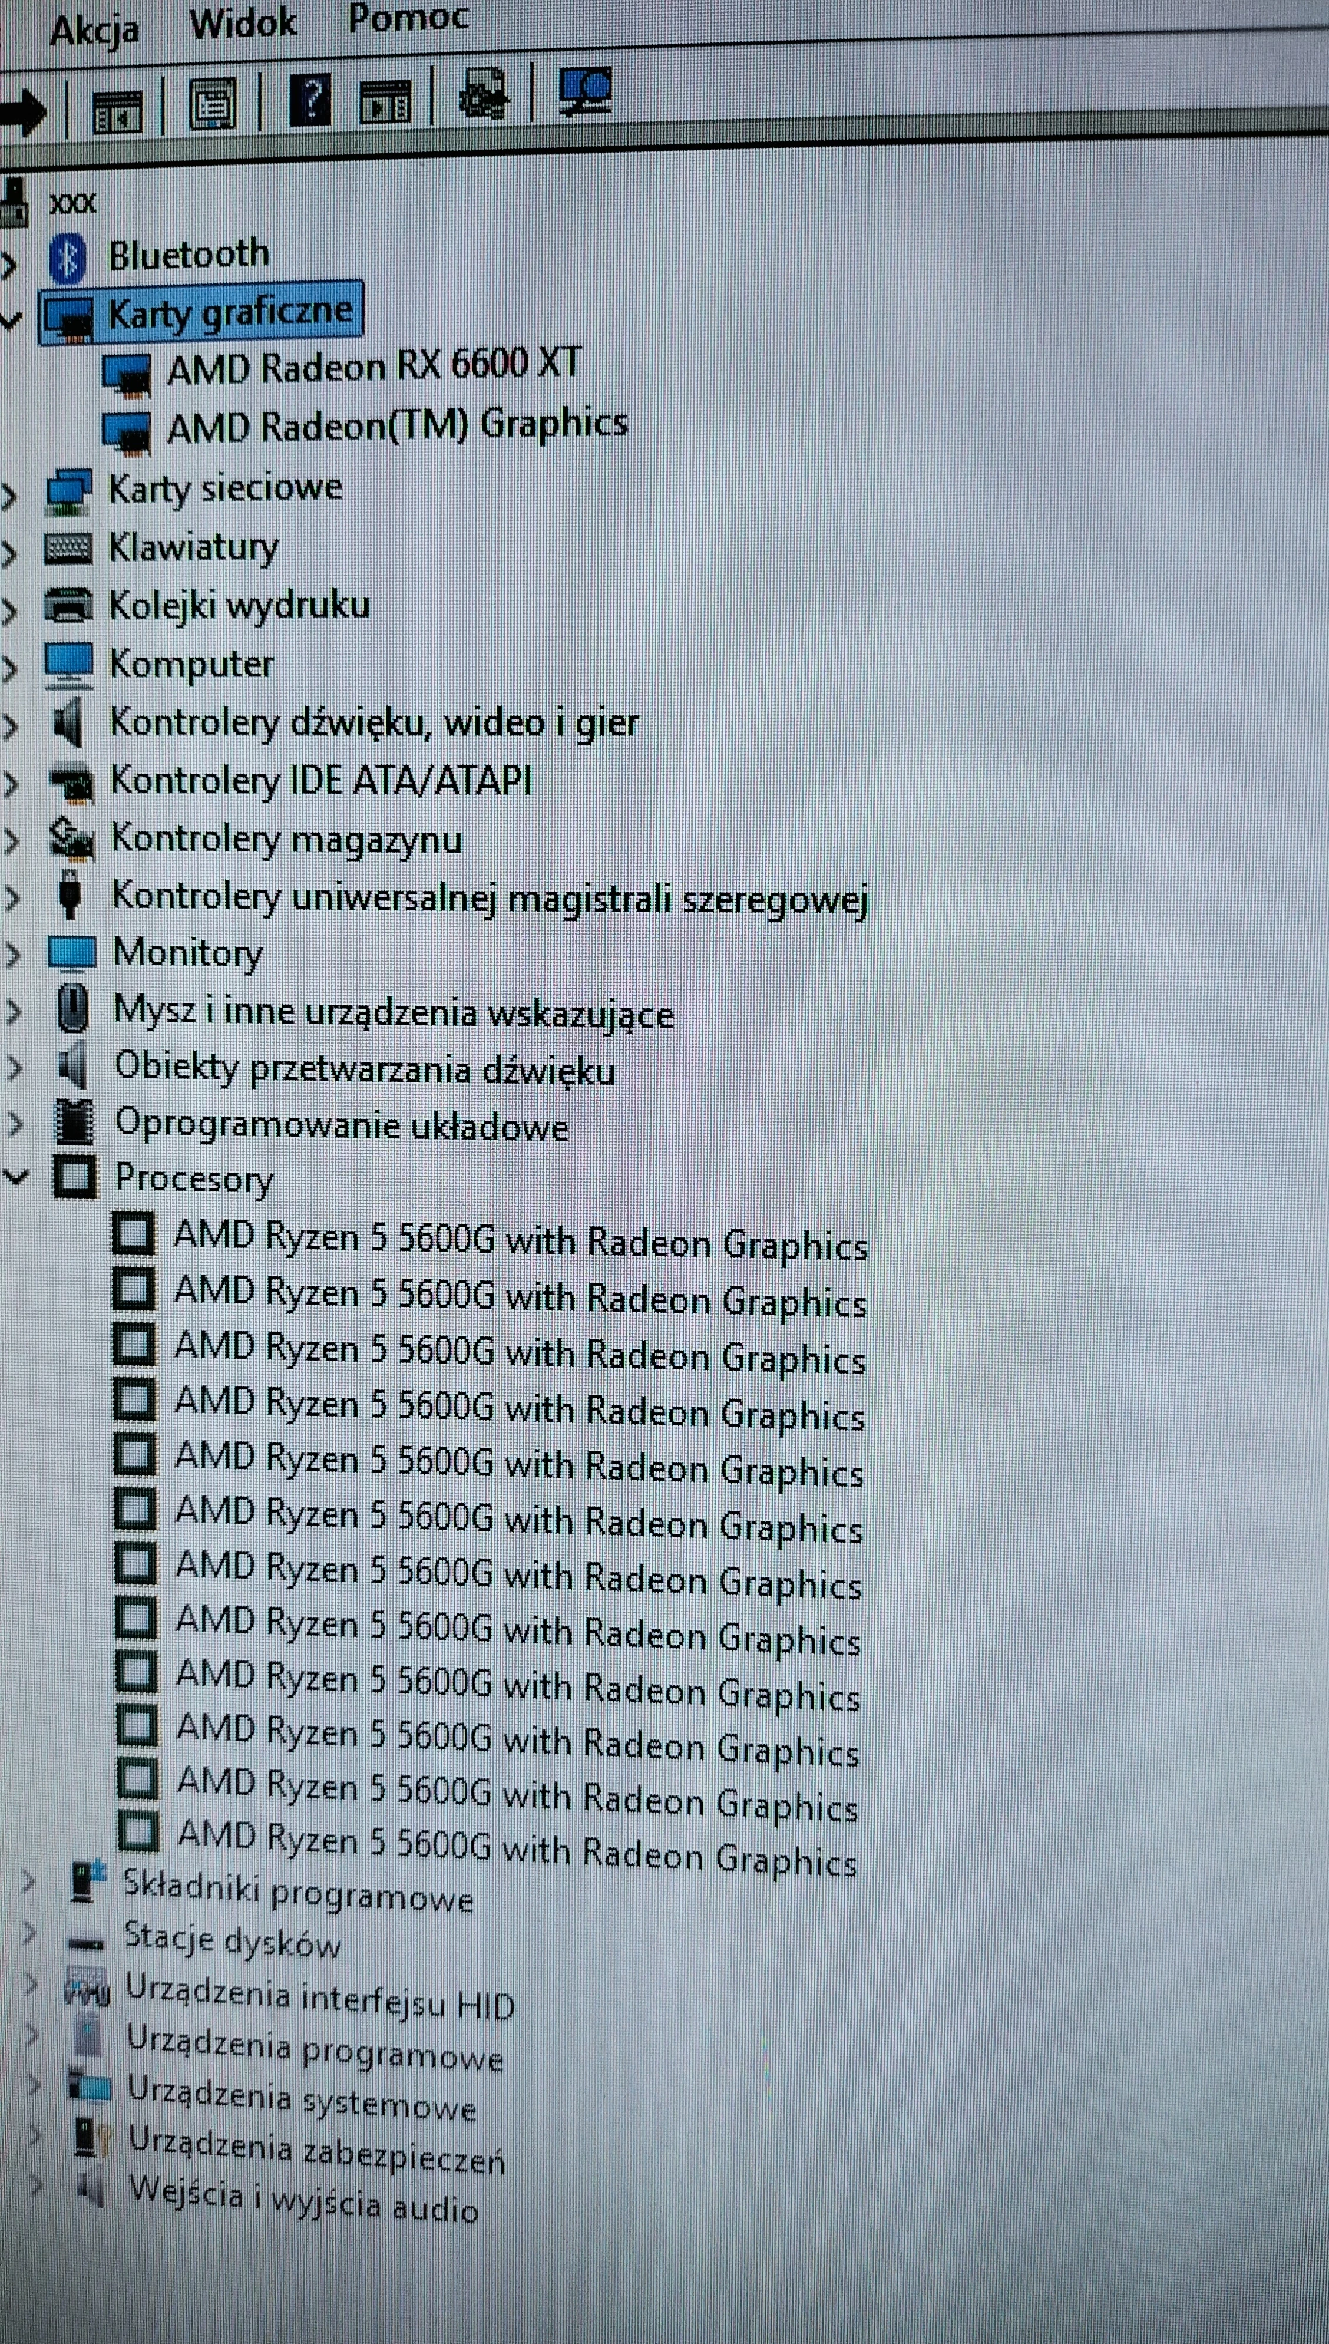
Task: Click the Bluetooth category icon
Action: (68, 258)
